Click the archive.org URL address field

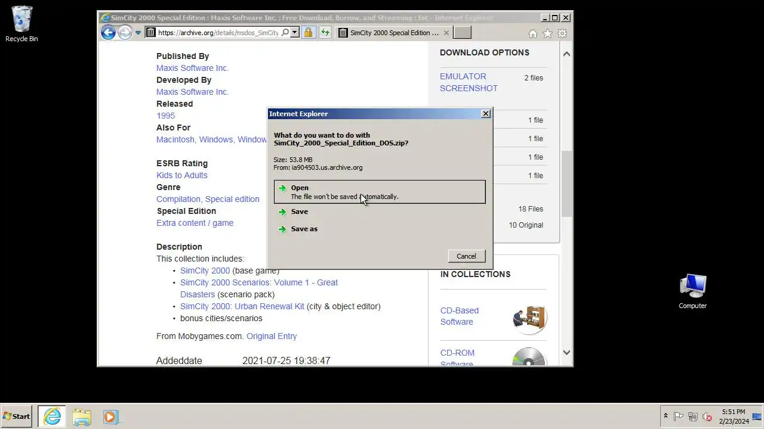(x=218, y=33)
